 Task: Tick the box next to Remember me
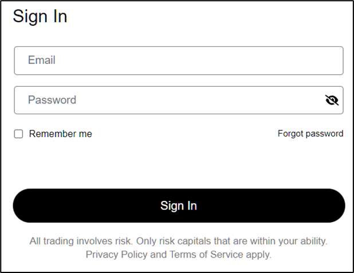pyautogui.click(x=18, y=134)
